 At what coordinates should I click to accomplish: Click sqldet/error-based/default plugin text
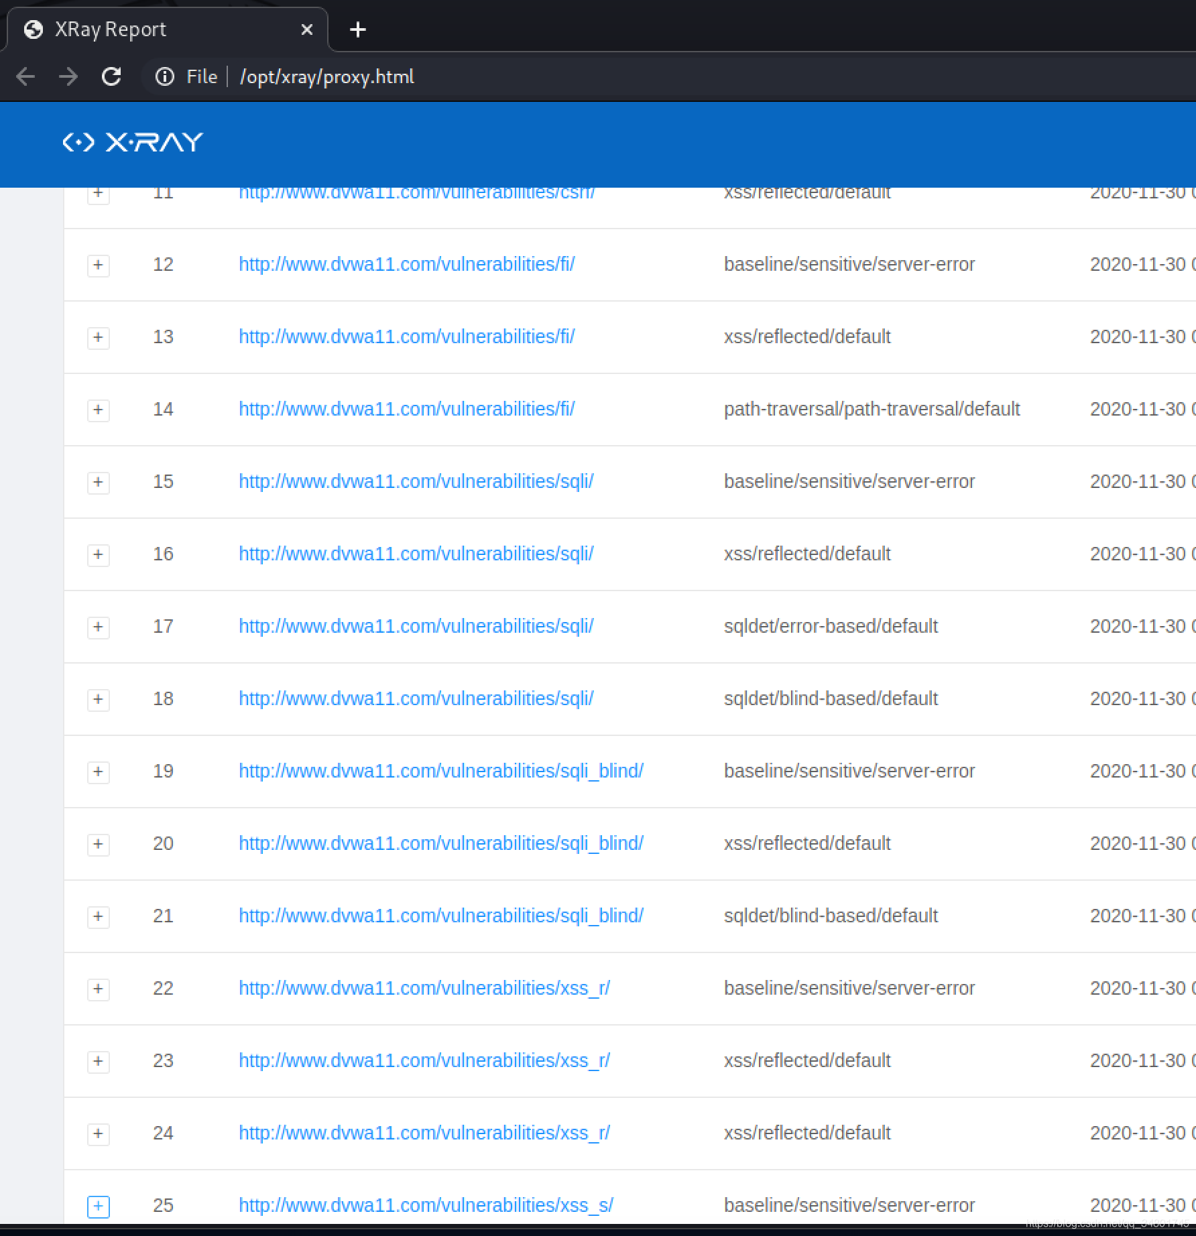(831, 626)
